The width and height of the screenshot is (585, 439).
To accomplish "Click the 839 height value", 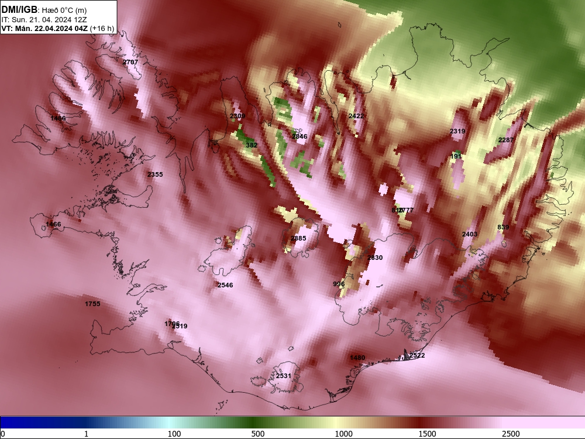I will tap(503, 227).
